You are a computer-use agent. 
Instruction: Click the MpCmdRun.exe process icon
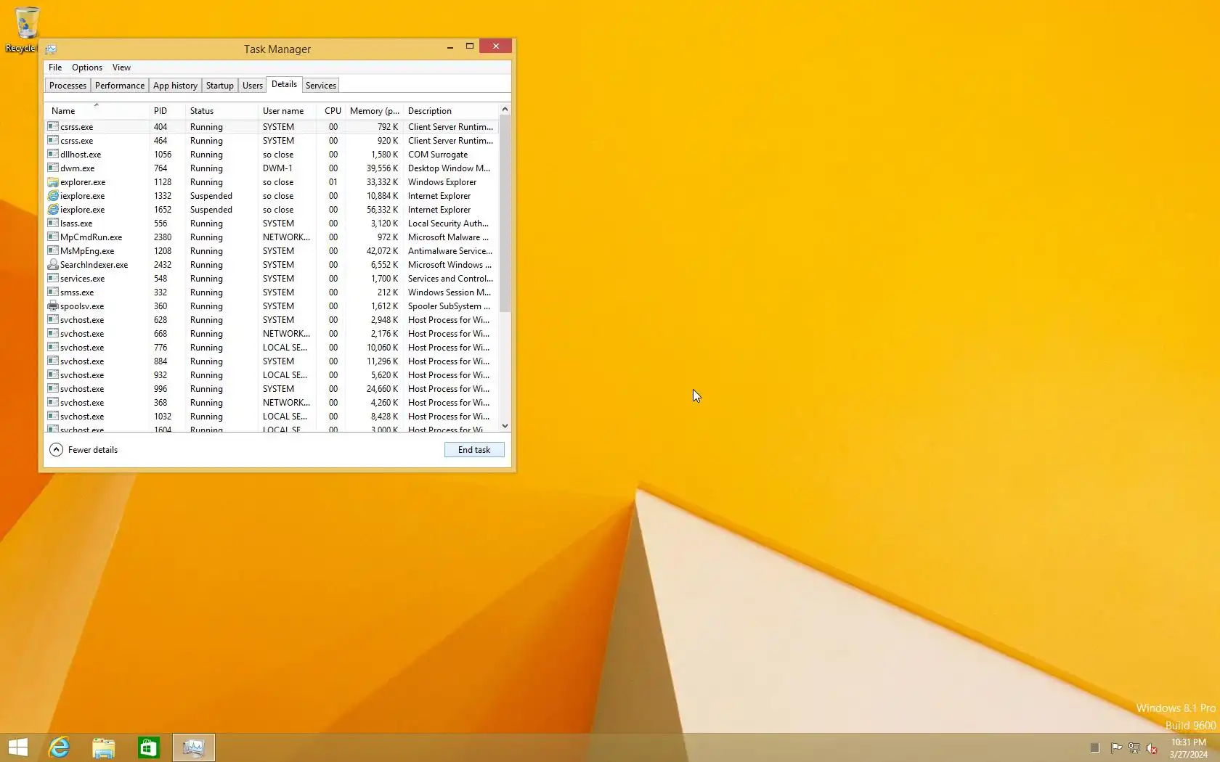[53, 237]
